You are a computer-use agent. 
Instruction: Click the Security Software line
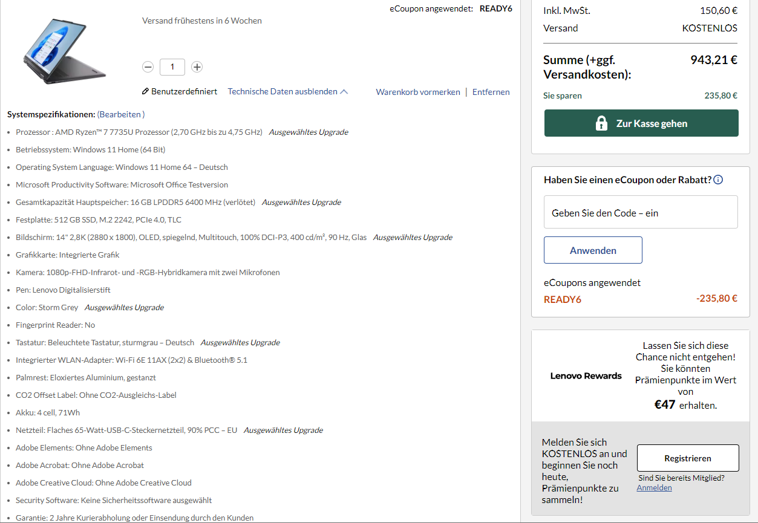(x=114, y=500)
